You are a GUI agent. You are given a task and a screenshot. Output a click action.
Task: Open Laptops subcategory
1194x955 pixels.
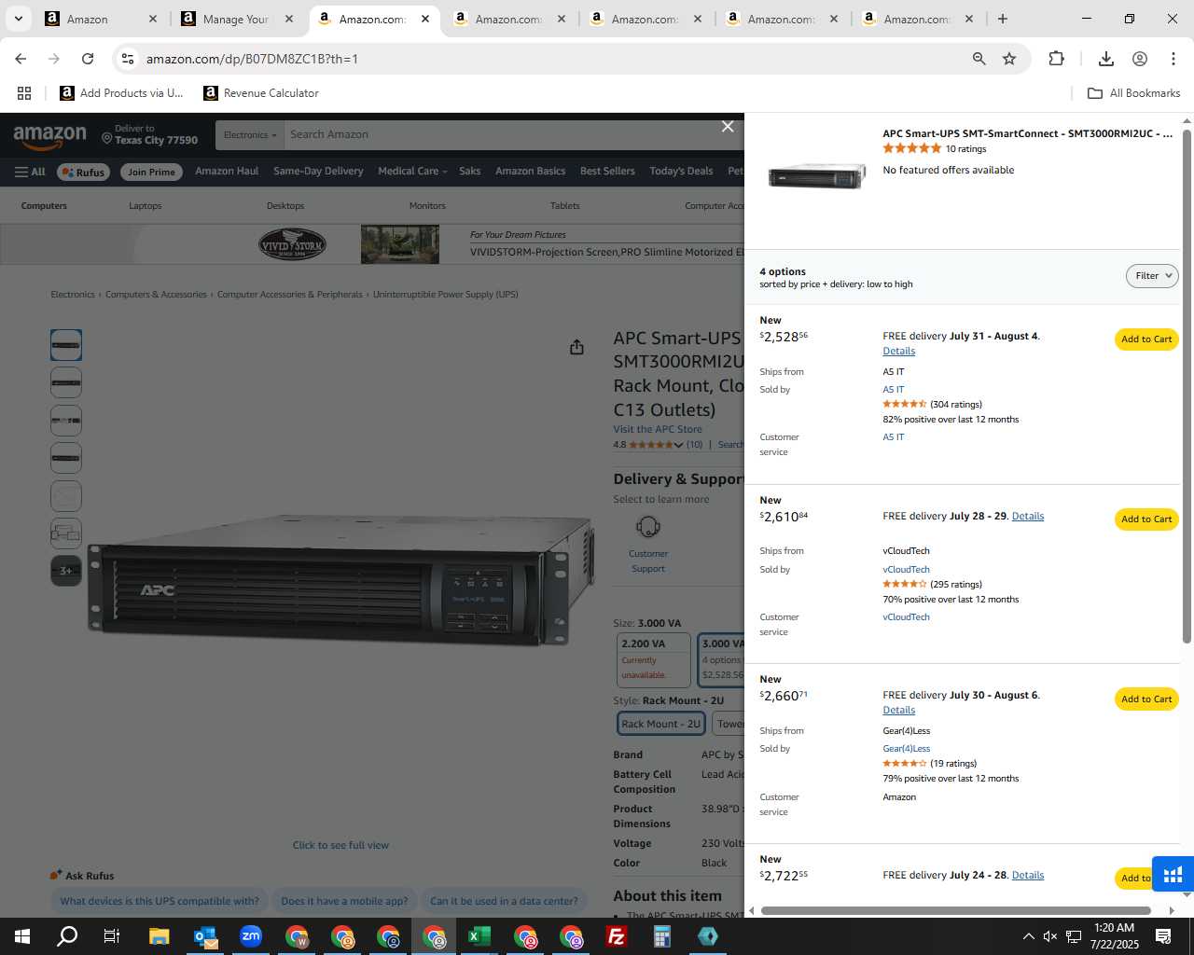(x=146, y=206)
